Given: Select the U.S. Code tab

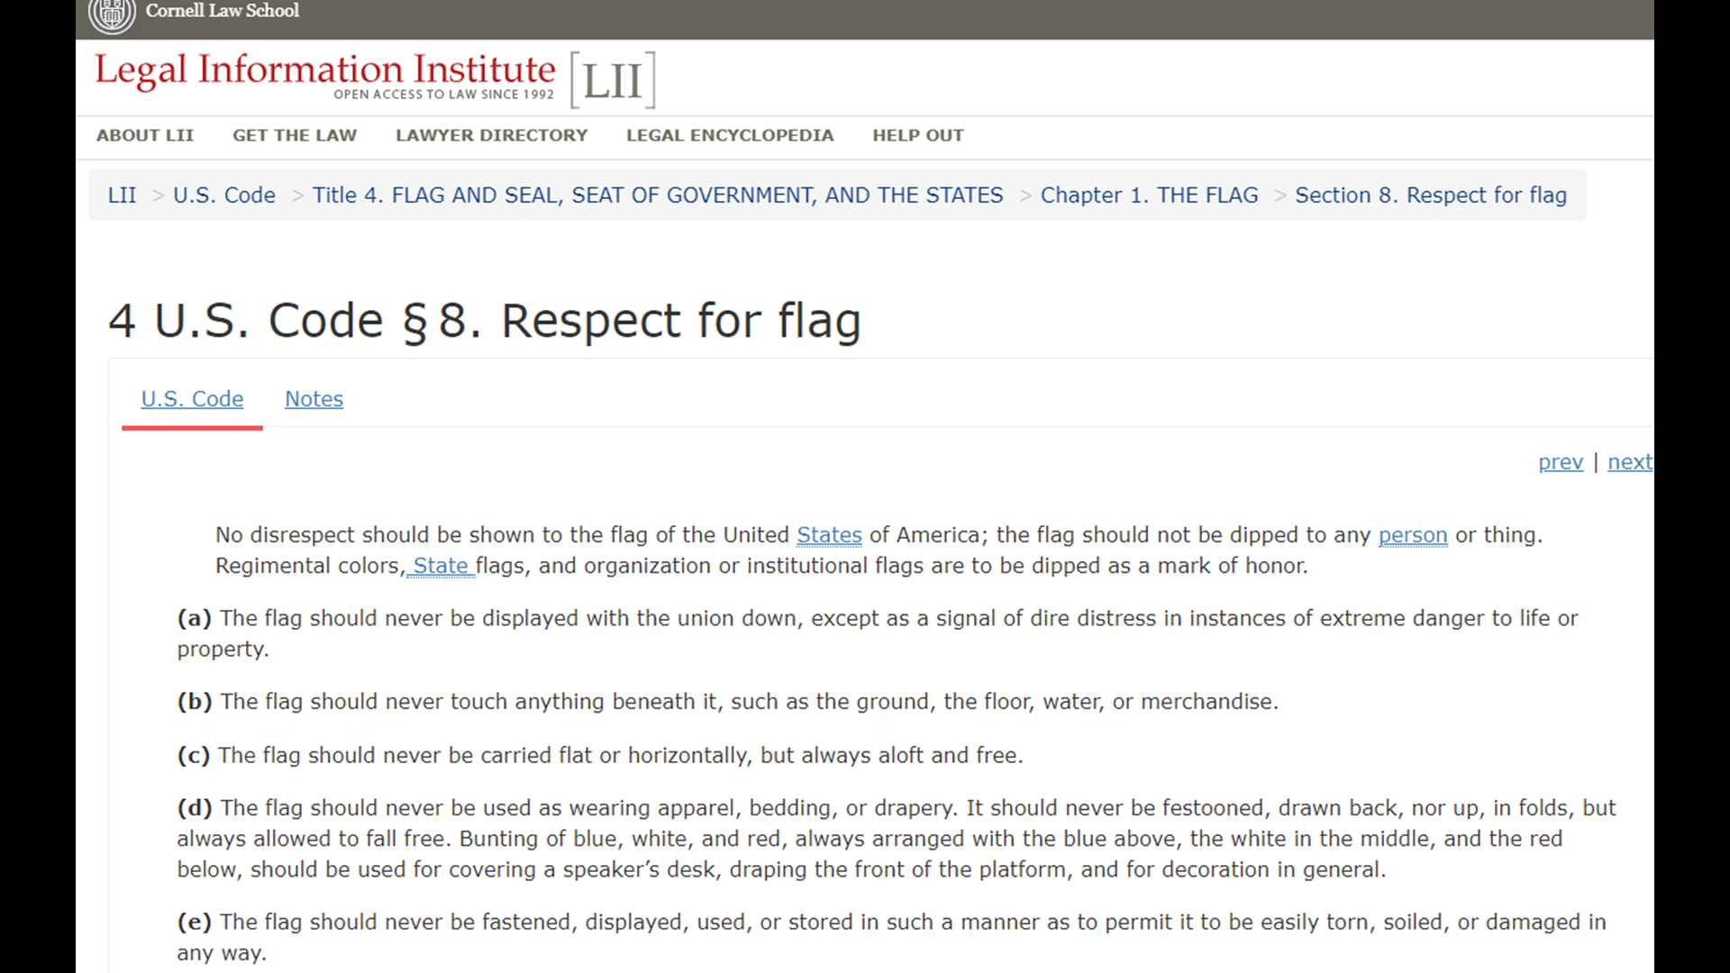Looking at the screenshot, I should point(192,399).
